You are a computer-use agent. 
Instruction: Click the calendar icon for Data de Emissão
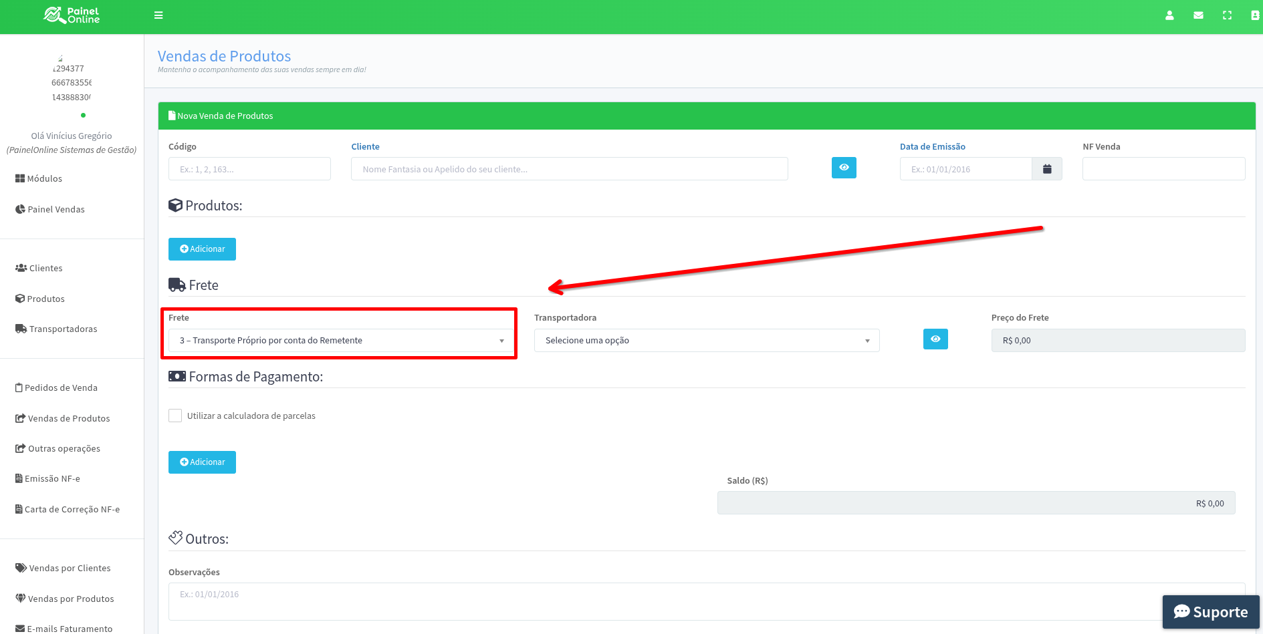[x=1047, y=169]
